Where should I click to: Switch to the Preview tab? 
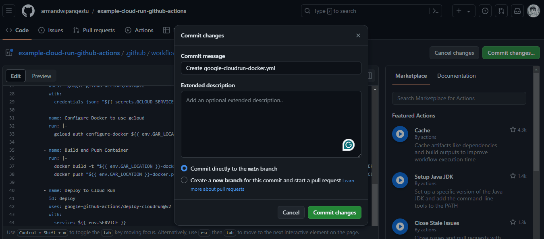coord(41,76)
